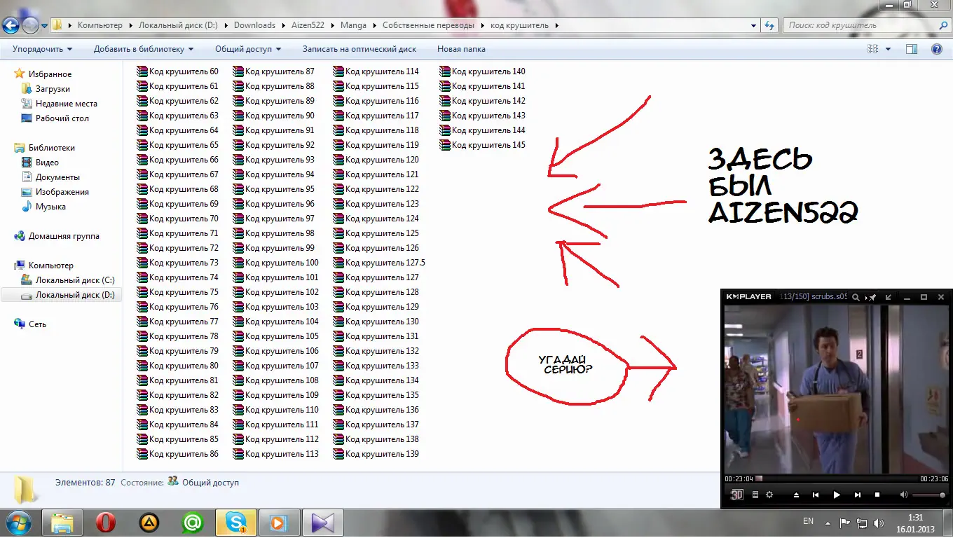Click the KMPlayer eject/open file icon
Image resolution: width=953 pixels, height=538 pixels.
click(796, 495)
